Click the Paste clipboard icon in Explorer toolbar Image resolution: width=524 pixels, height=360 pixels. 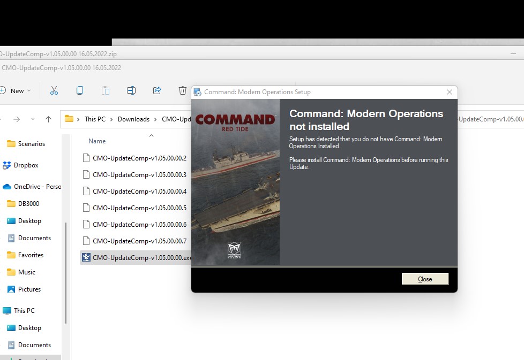(105, 90)
